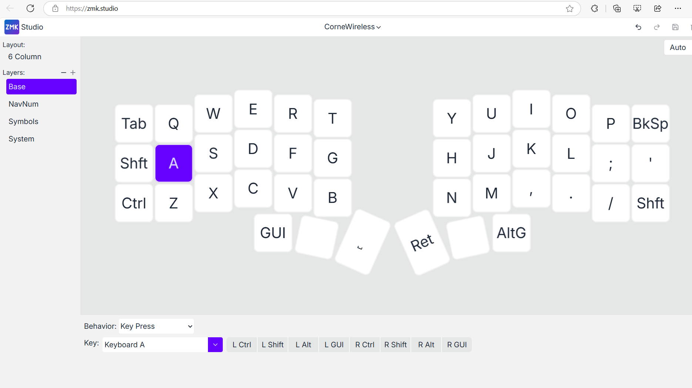Click the undo arrow icon
Screen dimensions: 692x388
(638, 27)
